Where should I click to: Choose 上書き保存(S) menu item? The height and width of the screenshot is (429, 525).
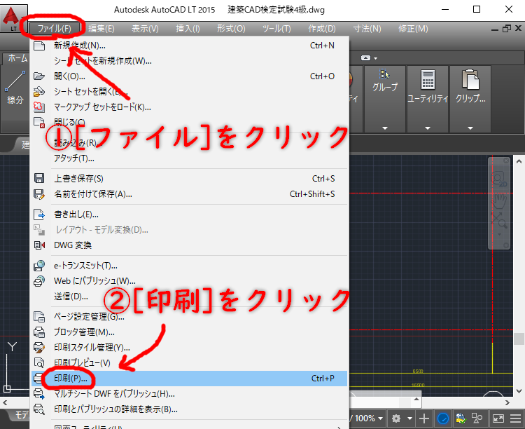pos(189,179)
